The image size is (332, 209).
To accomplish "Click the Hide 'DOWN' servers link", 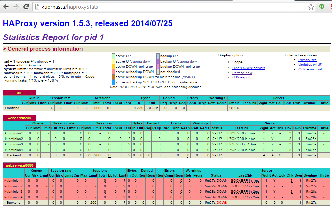I will [x=248, y=68].
